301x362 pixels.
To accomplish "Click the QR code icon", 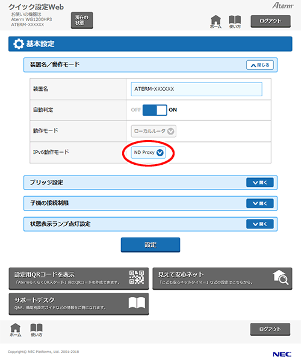I will 137,277.
